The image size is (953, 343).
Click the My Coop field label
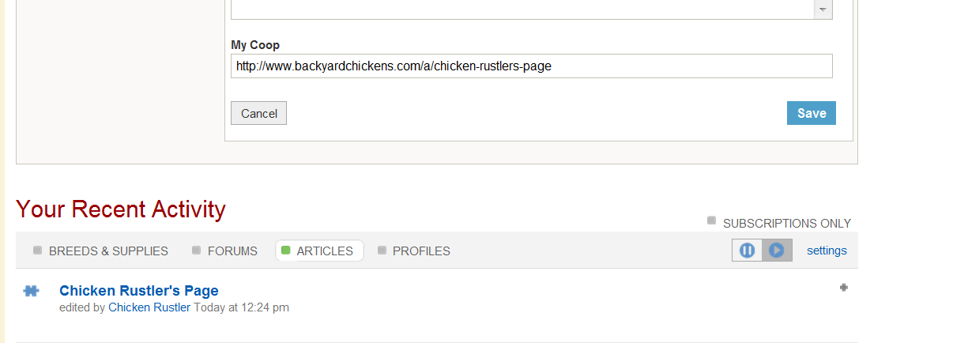click(254, 45)
